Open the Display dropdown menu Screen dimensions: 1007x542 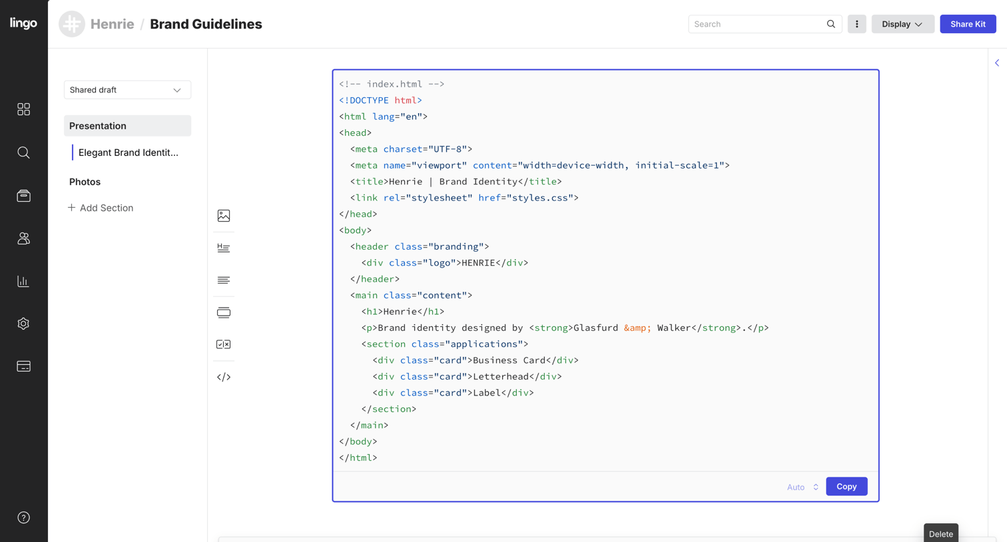coord(902,24)
